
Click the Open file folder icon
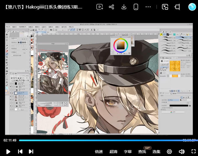coord(33,30)
